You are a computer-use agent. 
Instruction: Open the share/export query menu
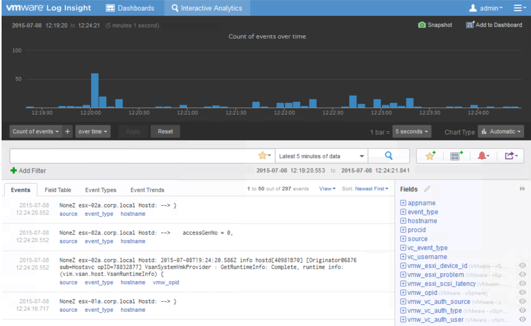pos(511,156)
